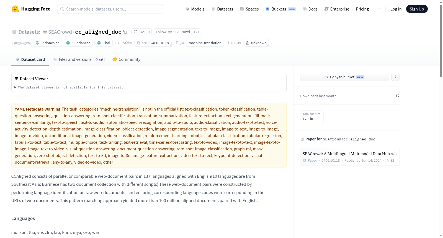Follow the SEACrowd organization
443x238 pixels.
(173, 32)
